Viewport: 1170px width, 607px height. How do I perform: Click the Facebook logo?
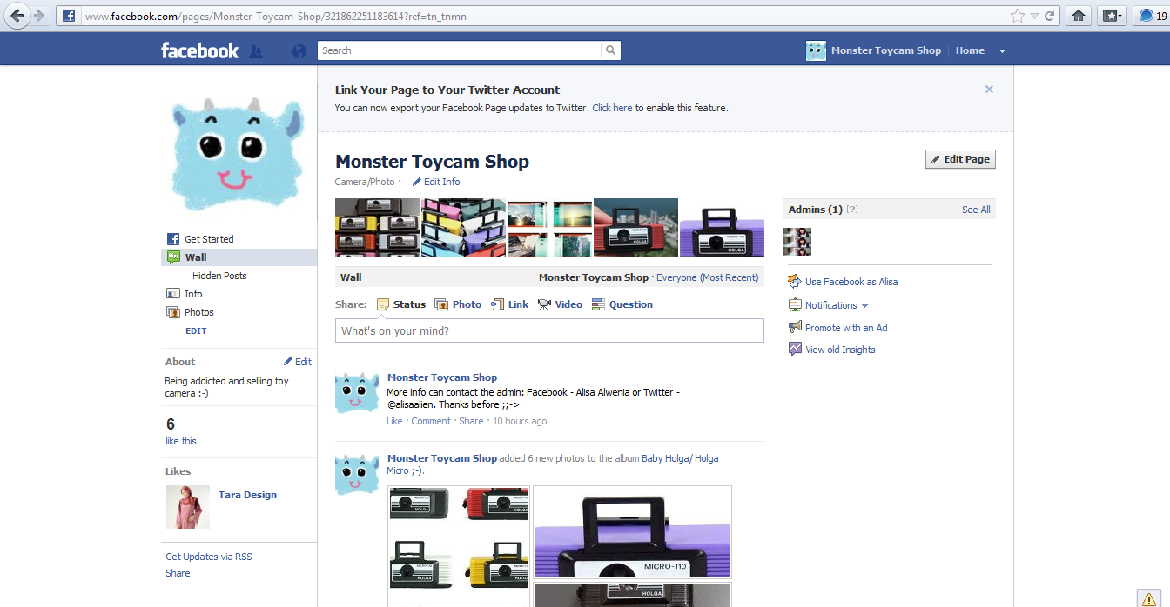coord(199,50)
